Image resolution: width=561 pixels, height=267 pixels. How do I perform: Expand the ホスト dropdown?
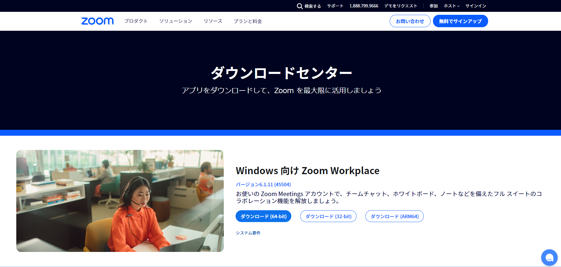[452, 6]
